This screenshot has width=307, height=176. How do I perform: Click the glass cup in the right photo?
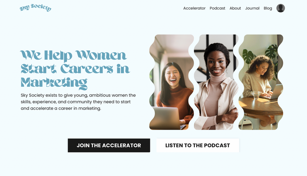256,95
